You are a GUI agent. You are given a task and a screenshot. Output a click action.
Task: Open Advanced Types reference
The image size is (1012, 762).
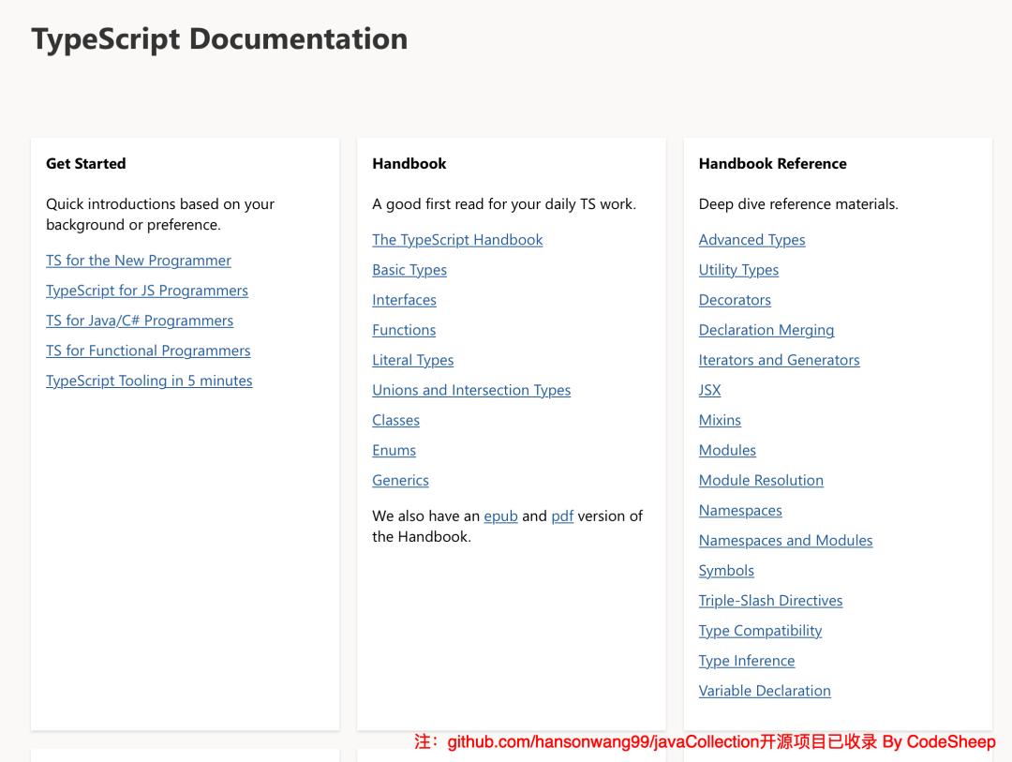(x=752, y=240)
